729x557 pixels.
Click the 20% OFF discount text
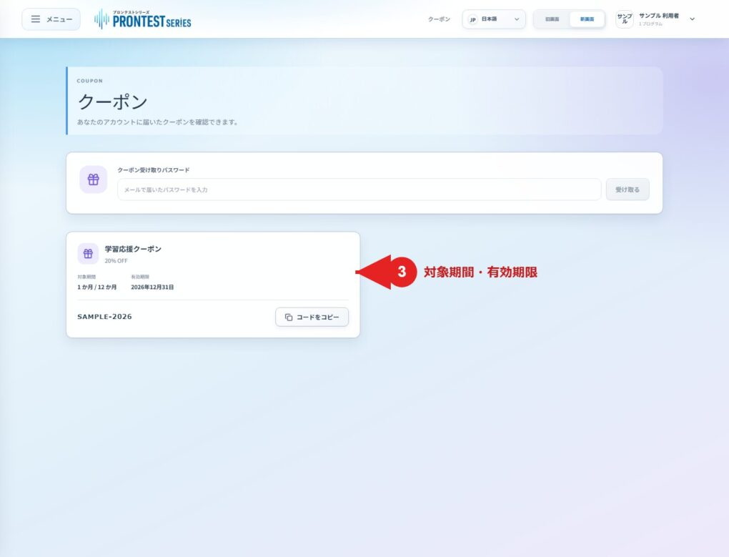coord(116,261)
